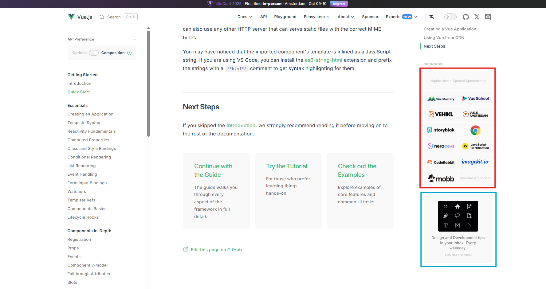546x289 pixels.
Task: Click the Carbon ad design tools image
Action: click(x=458, y=216)
